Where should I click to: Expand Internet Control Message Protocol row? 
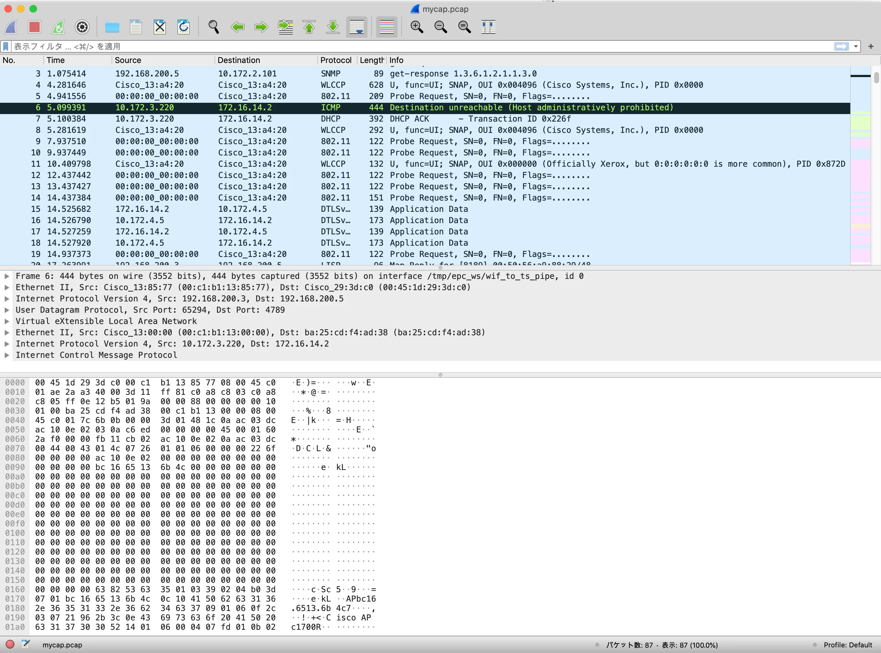7,355
